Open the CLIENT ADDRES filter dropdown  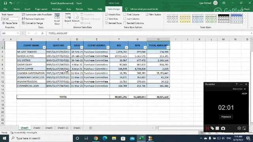tap(108, 47)
